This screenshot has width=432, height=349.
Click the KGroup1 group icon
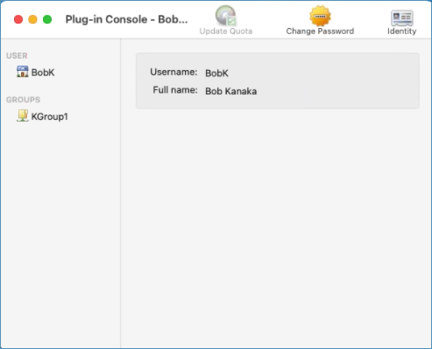tap(23, 115)
